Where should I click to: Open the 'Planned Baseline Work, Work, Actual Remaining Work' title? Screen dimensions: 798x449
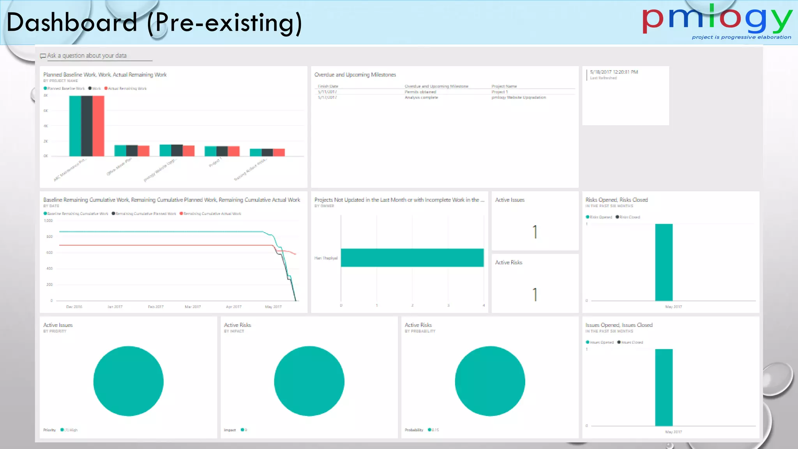[x=105, y=74]
